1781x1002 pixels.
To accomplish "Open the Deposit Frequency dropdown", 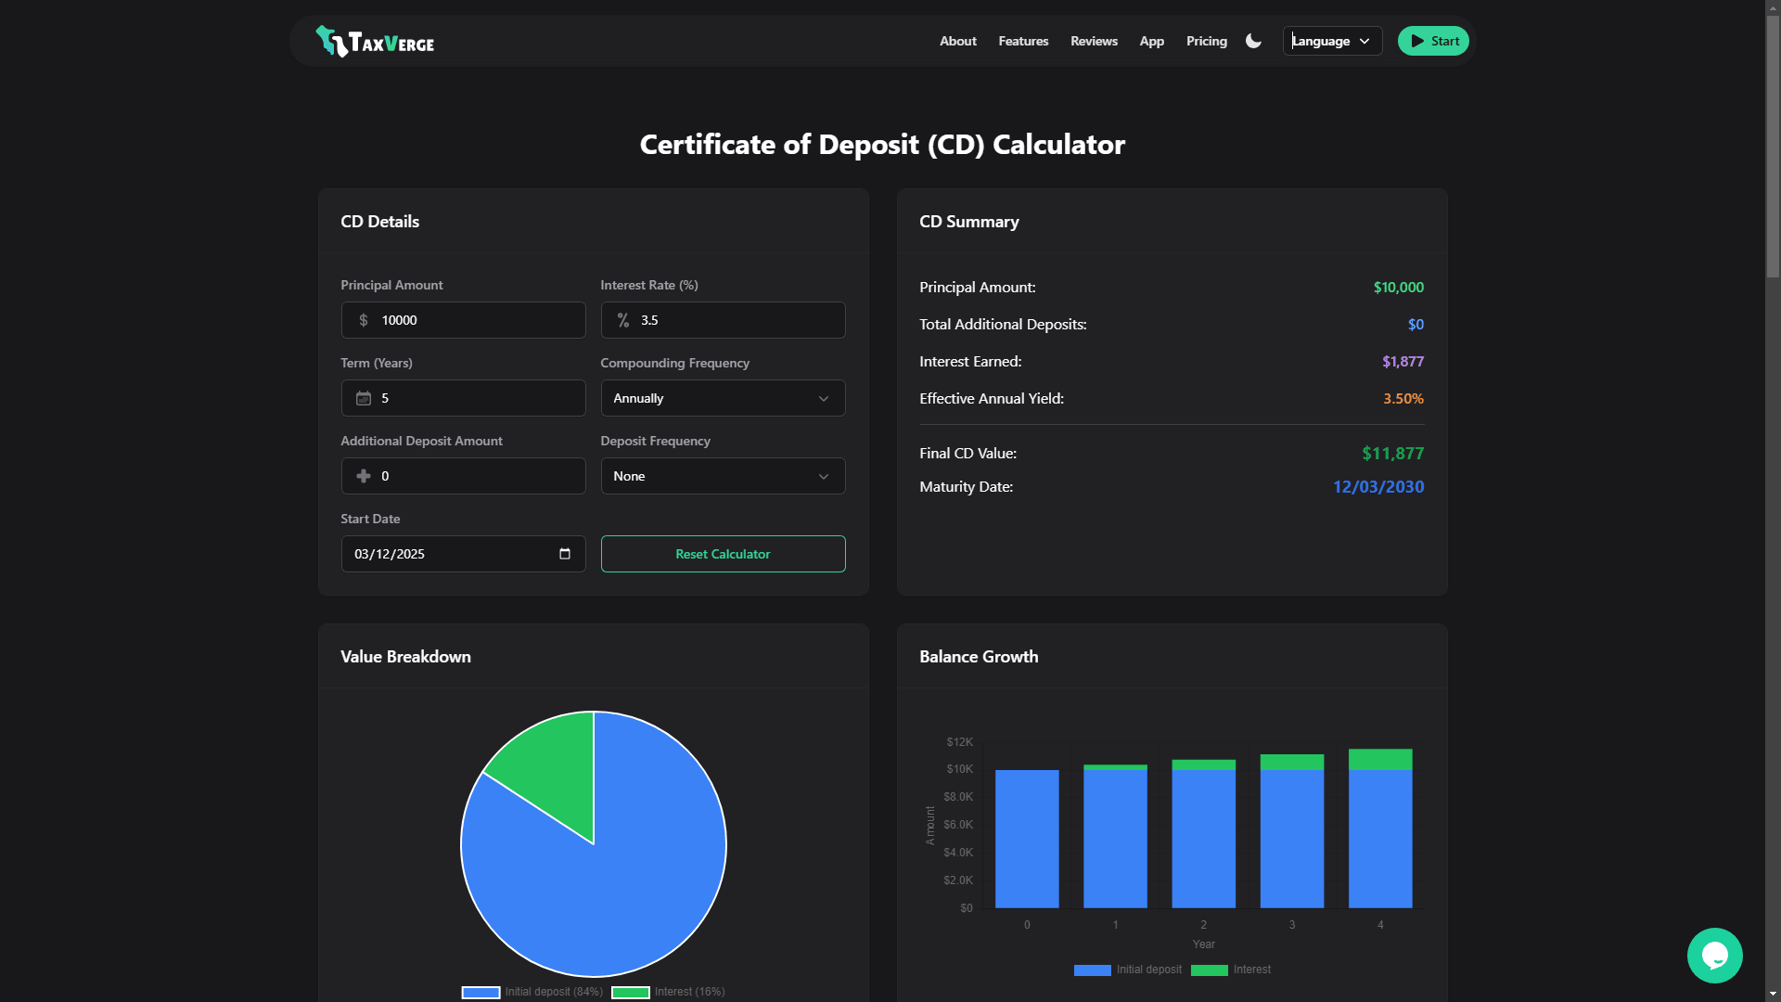I will coord(723,476).
